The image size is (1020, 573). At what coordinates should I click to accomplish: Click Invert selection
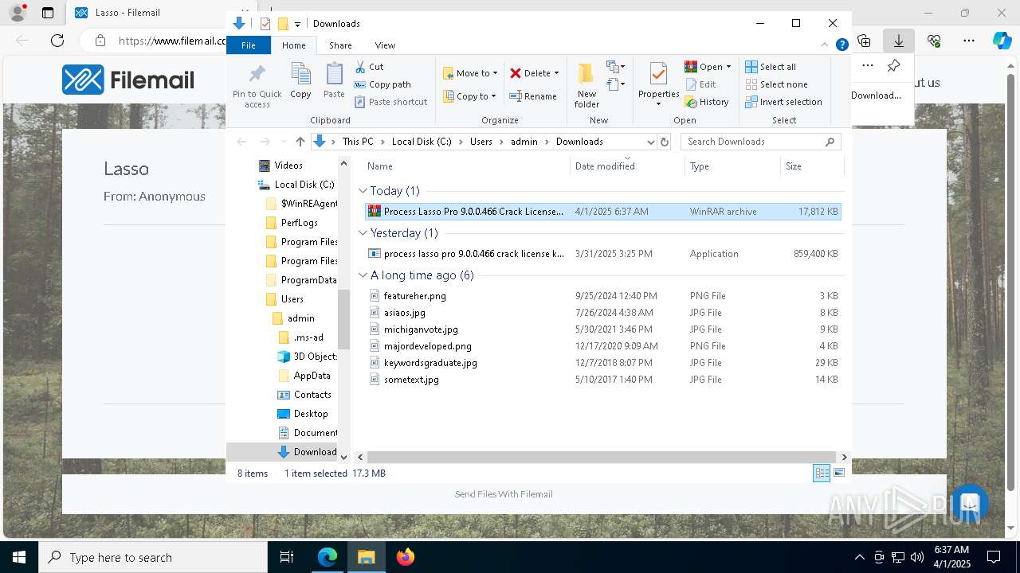(x=783, y=102)
